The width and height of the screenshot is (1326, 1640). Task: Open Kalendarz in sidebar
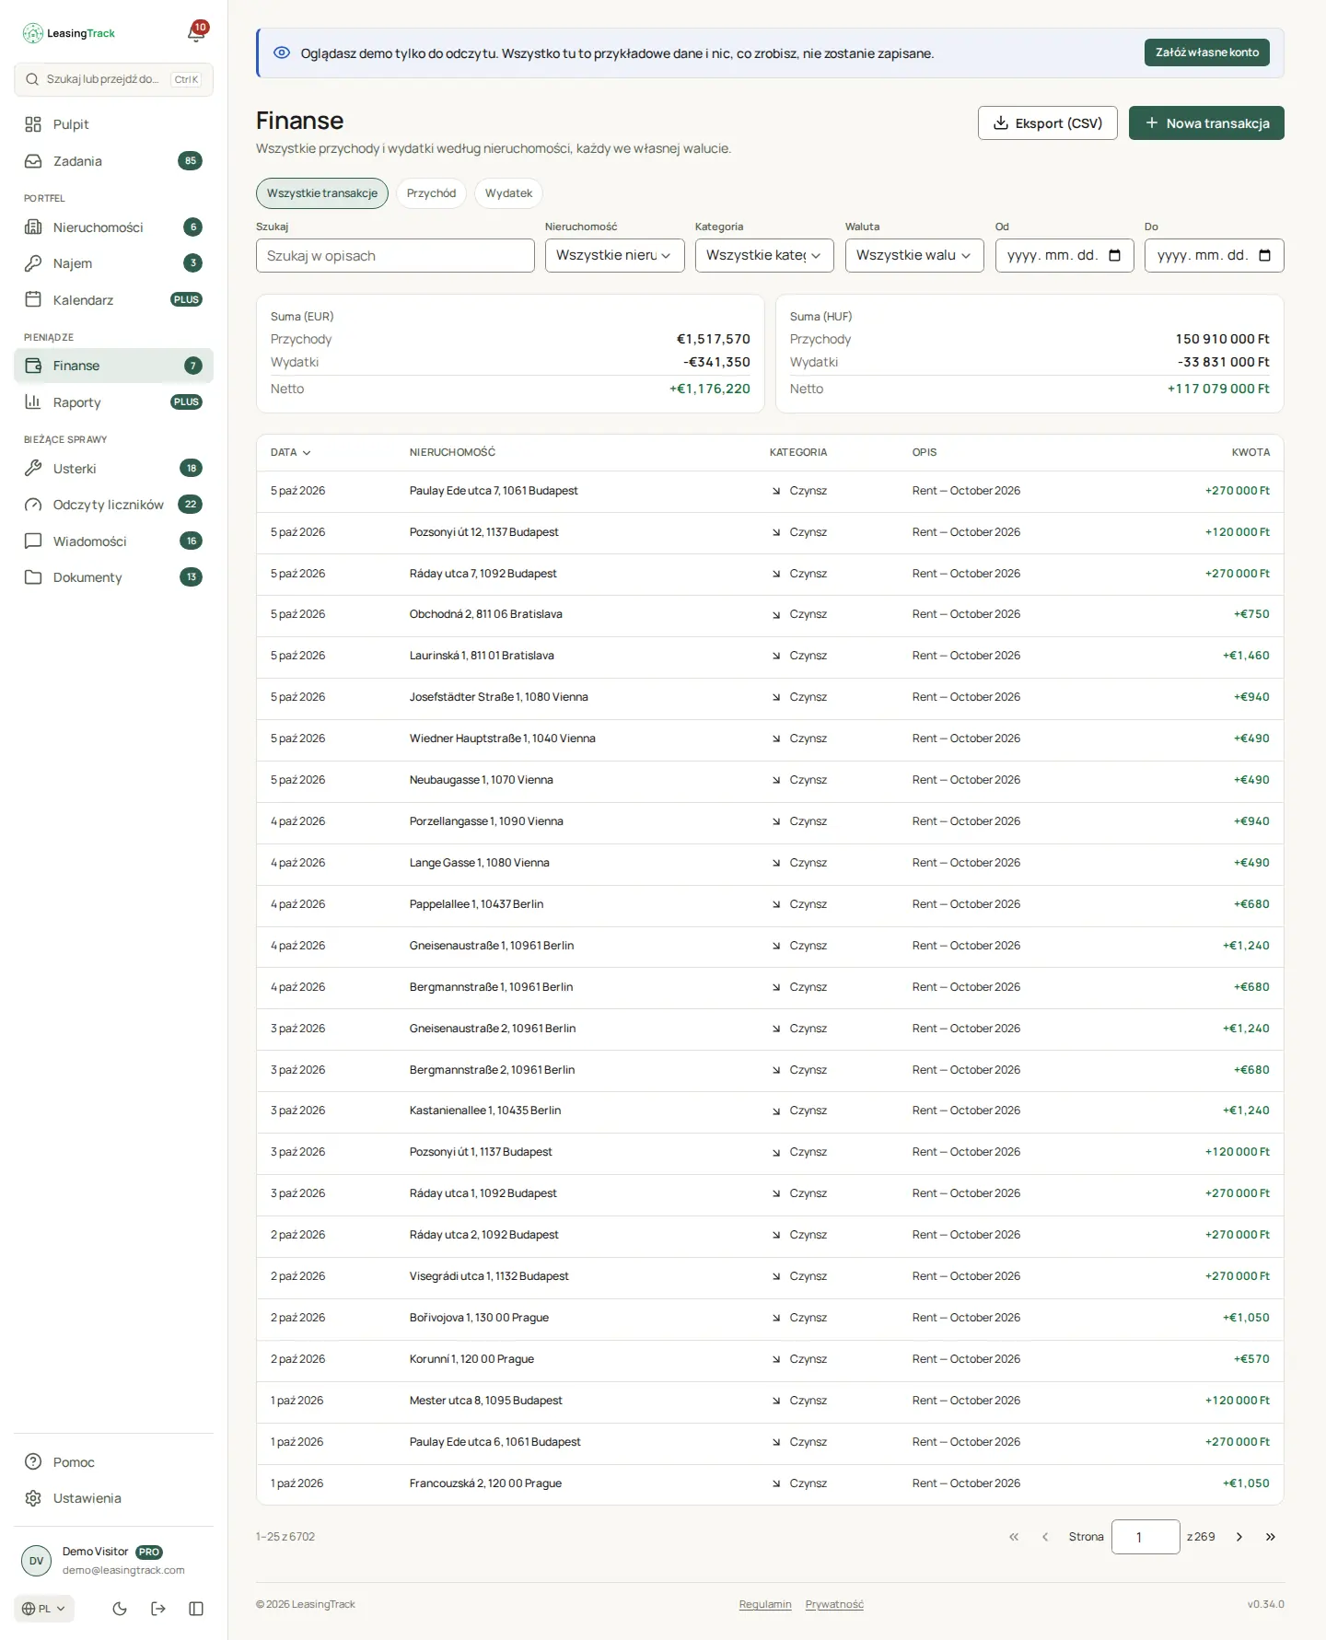pos(113,300)
